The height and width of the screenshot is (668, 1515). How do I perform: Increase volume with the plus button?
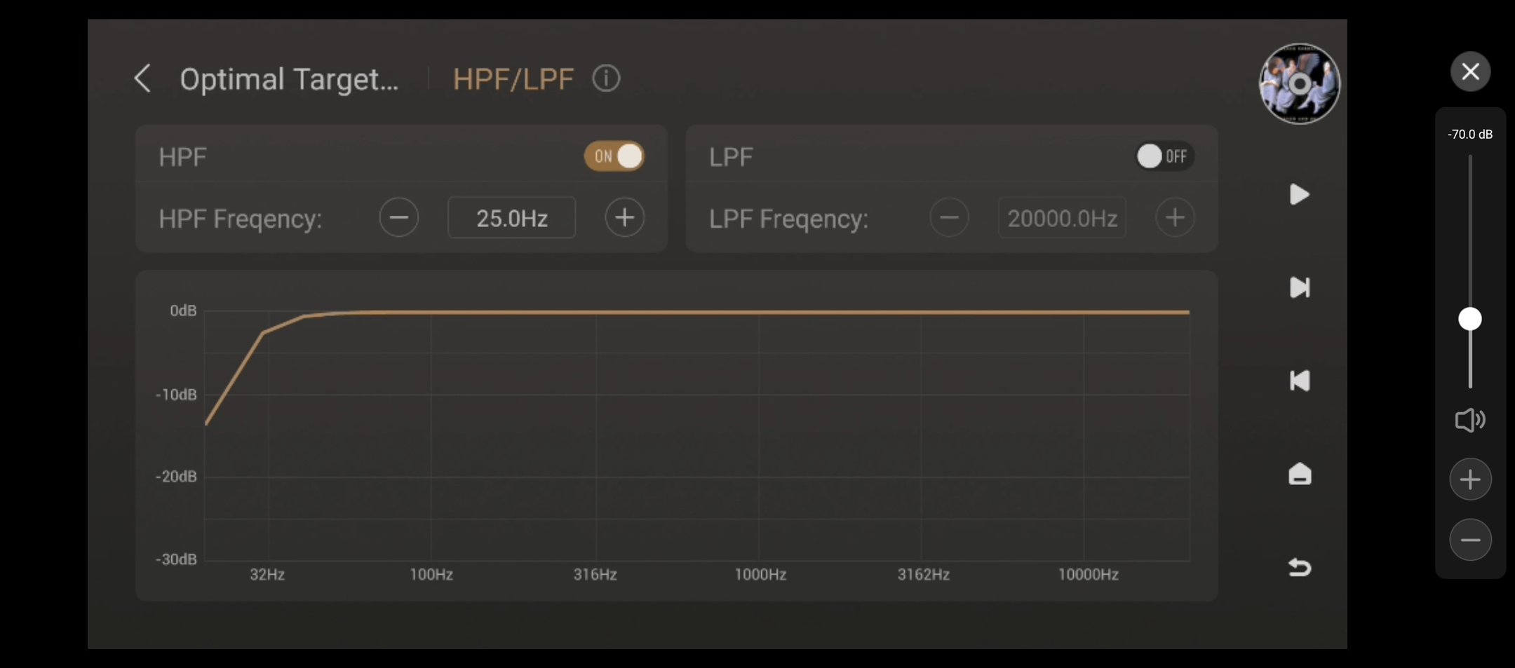tap(1470, 479)
